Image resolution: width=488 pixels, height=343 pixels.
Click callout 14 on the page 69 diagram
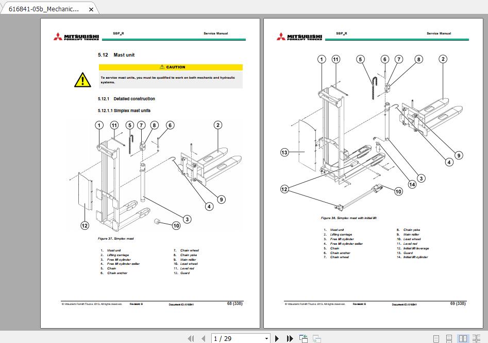[x=412, y=185]
